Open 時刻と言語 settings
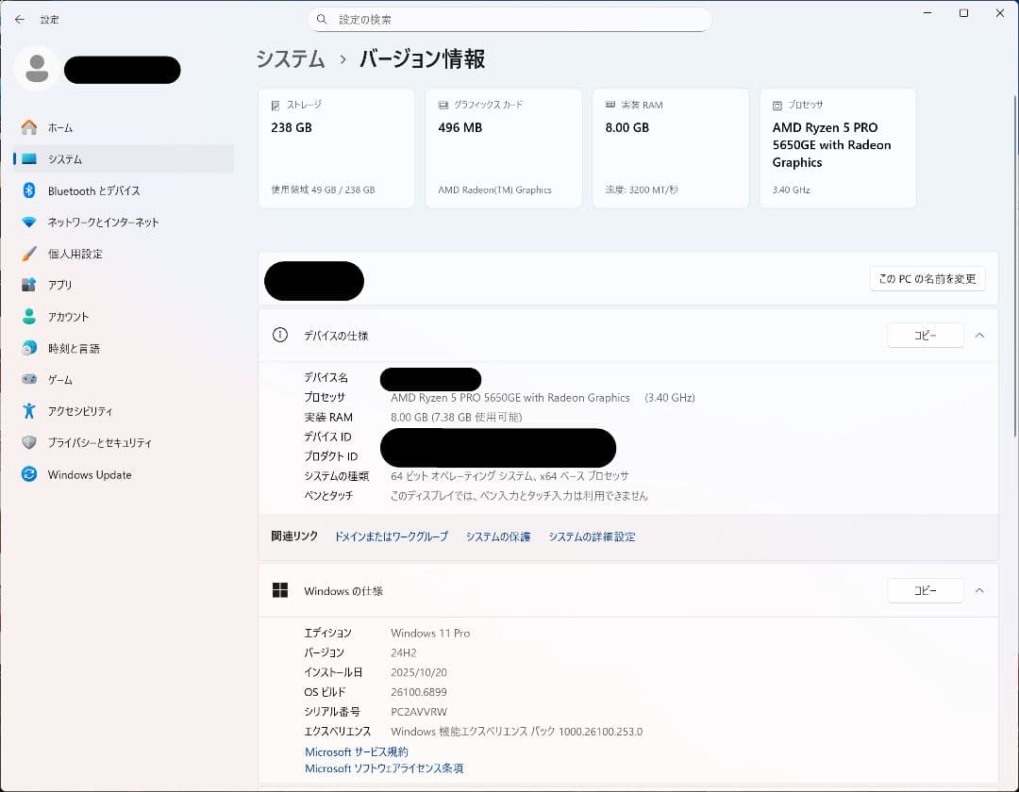This screenshot has height=792, width=1019. 74,348
